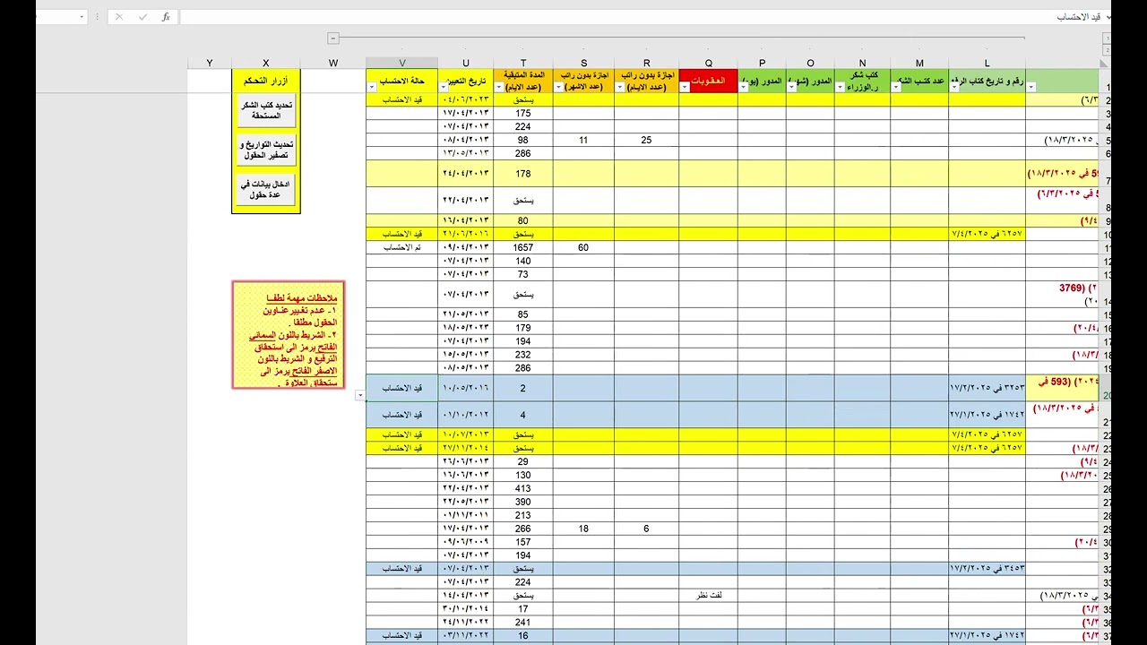Select column V header
The height and width of the screenshot is (645, 1147).
[x=401, y=63]
